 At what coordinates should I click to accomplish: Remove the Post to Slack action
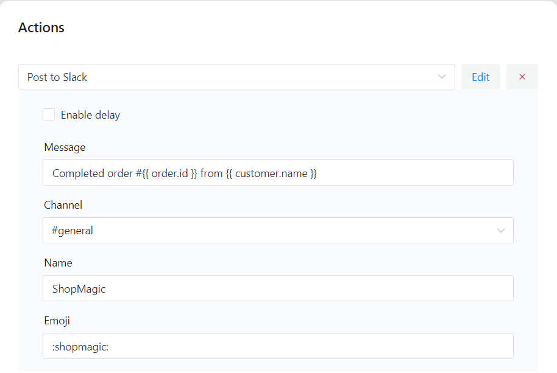tap(522, 77)
